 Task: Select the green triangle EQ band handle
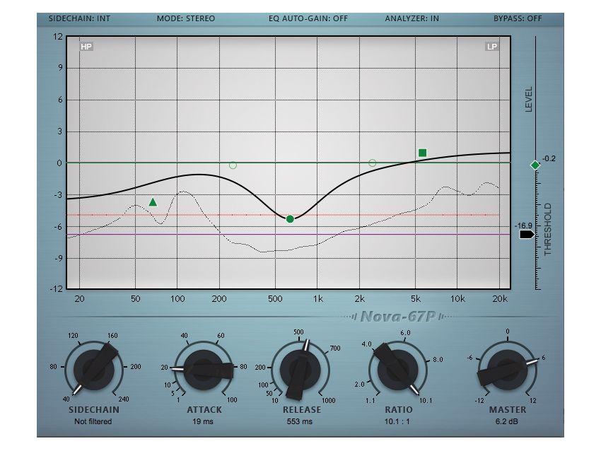point(153,203)
